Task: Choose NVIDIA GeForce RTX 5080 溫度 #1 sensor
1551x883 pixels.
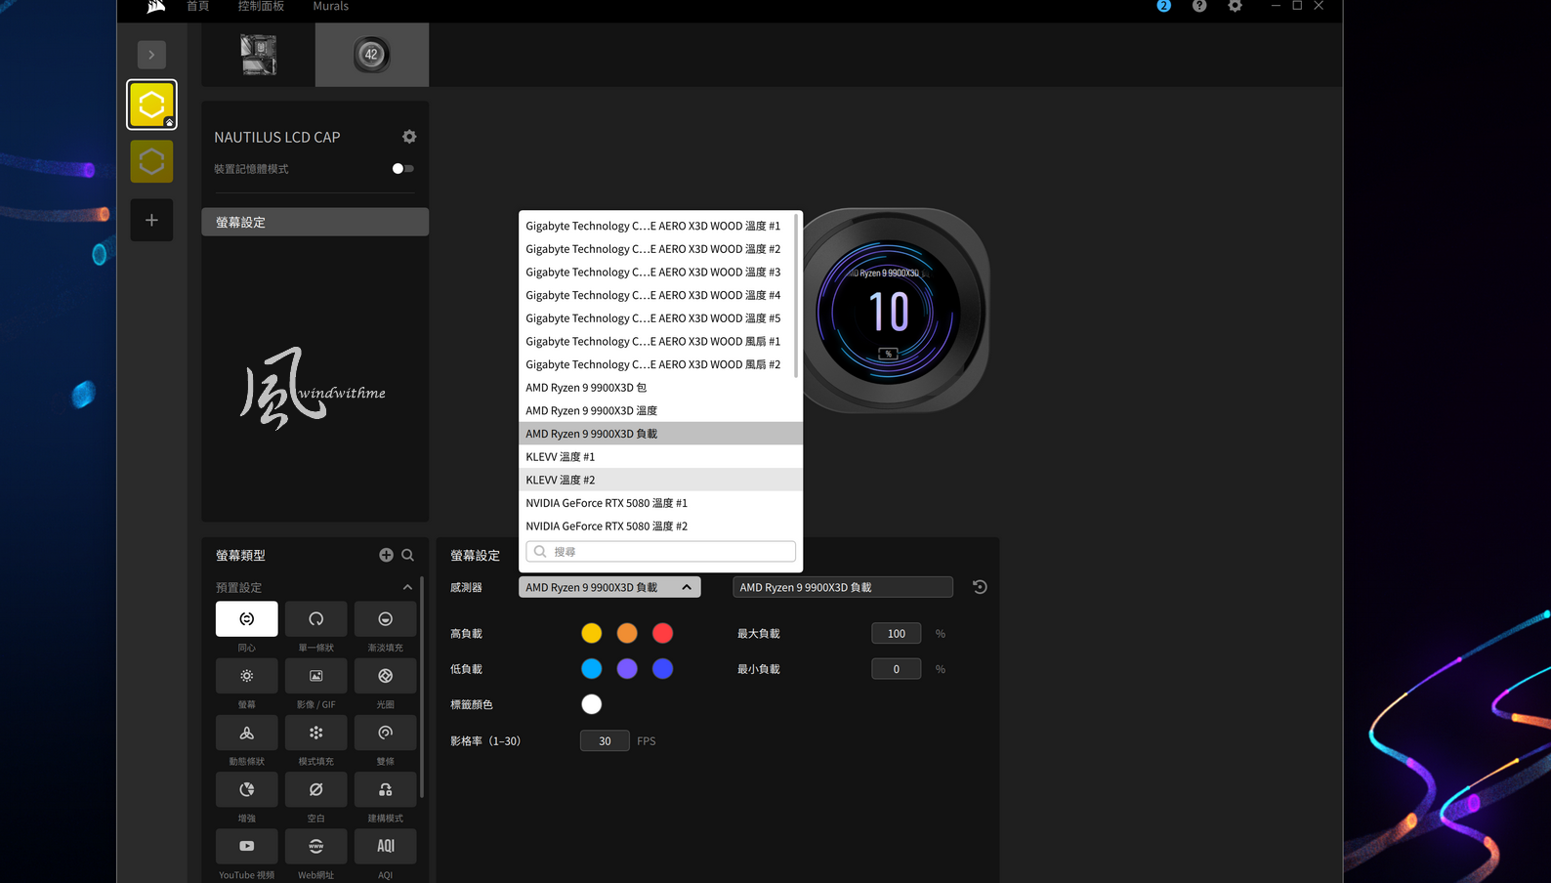Action: [660, 503]
